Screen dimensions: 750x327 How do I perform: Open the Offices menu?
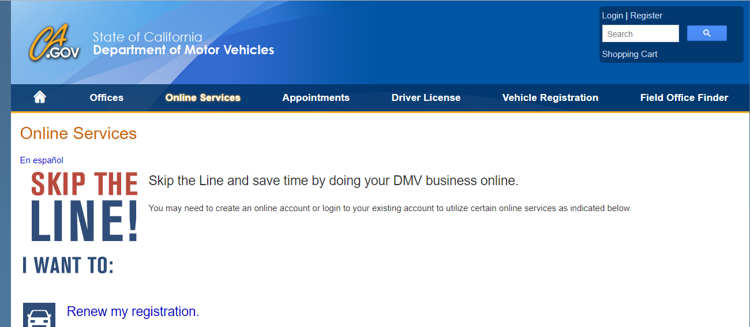[x=107, y=97]
